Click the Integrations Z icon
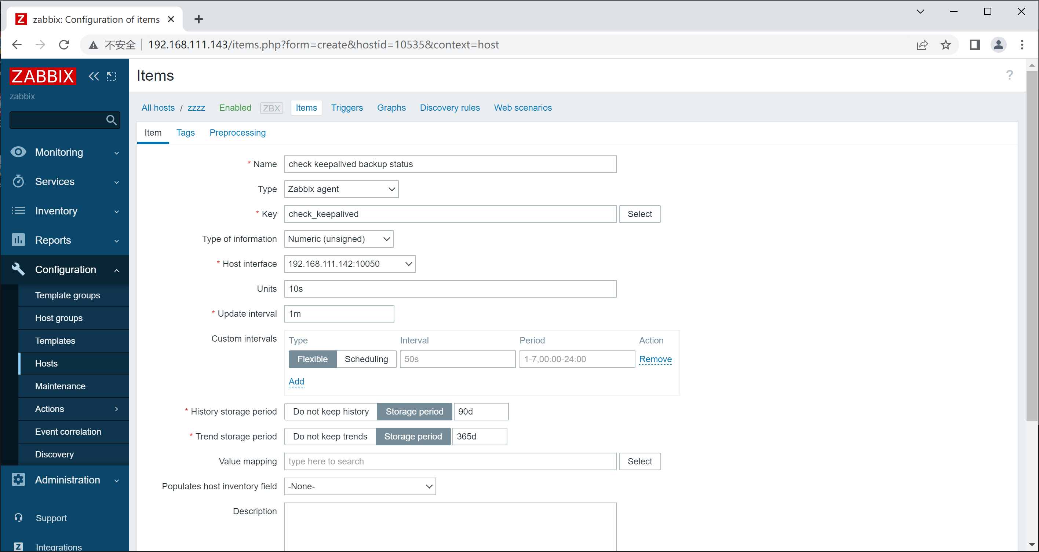Image resolution: width=1039 pixels, height=552 pixels. pyautogui.click(x=18, y=547)
